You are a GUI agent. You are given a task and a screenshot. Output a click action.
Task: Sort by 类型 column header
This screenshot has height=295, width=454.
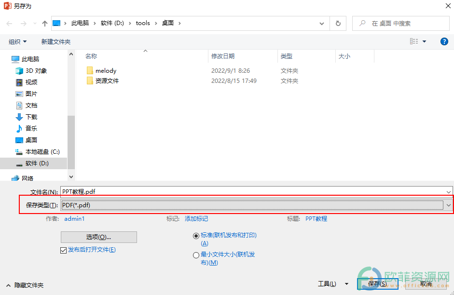click(x=287, y=56)
